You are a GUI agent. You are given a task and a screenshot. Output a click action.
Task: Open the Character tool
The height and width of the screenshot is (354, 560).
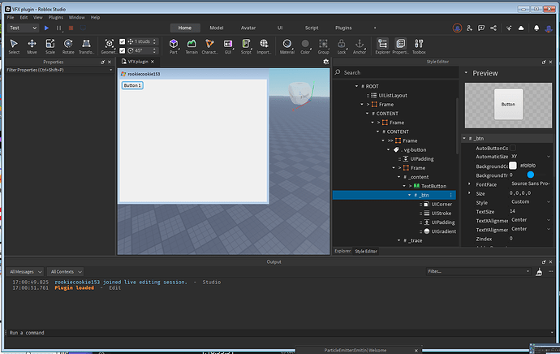[x=209, y=46]
